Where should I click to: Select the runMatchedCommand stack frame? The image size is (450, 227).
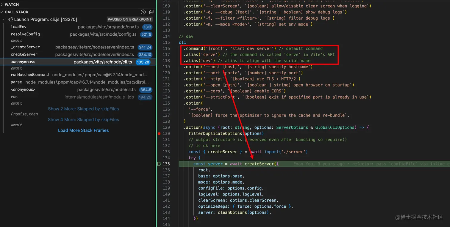coord(78,75)
